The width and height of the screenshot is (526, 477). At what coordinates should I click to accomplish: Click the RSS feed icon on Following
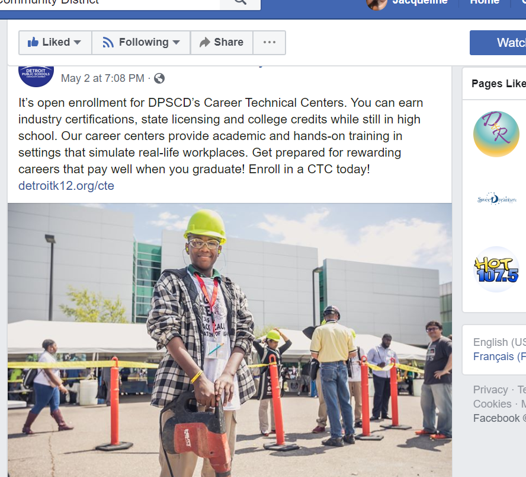pos(108,42)
